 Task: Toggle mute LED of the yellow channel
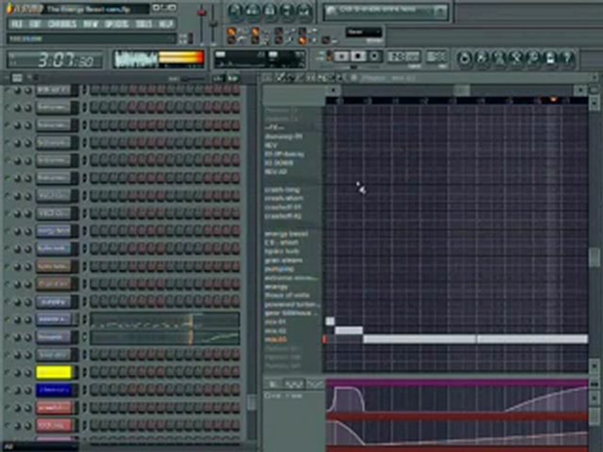(x=8, y=372)
